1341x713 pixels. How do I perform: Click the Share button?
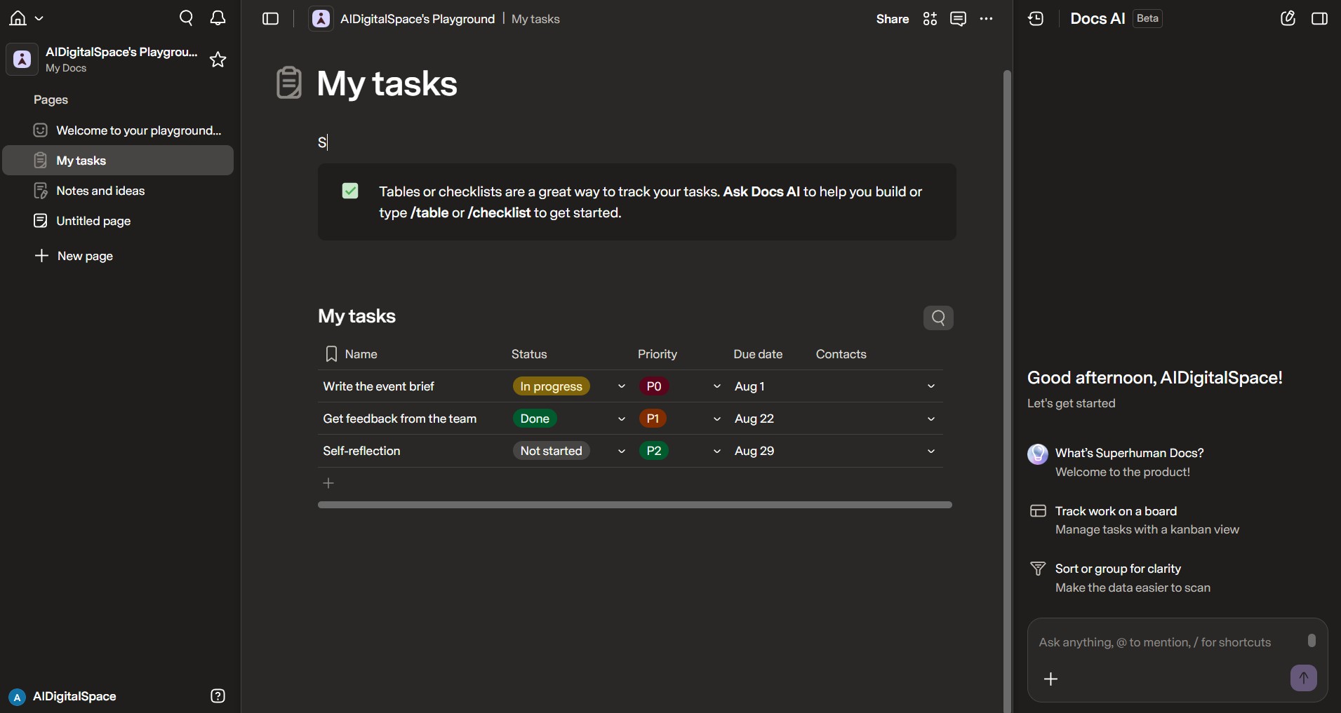pos(892,19)
